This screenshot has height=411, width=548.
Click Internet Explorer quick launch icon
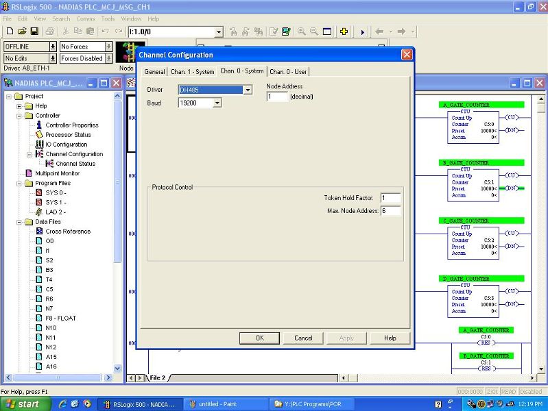(x=63, y=404)
